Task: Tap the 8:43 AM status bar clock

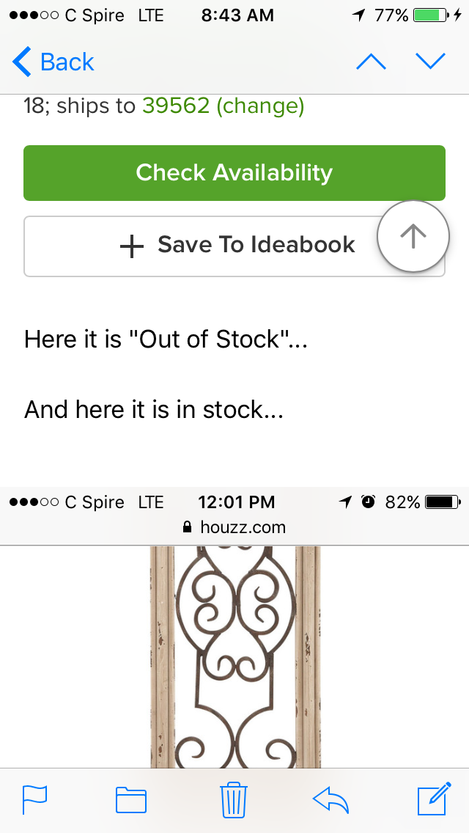Action: (x=236, y=15)
